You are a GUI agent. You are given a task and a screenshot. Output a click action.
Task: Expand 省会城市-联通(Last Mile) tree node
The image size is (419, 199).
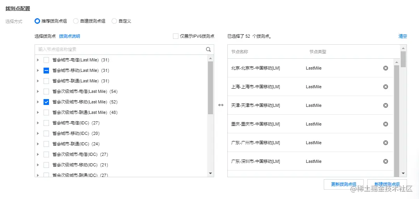pos(38,81)
